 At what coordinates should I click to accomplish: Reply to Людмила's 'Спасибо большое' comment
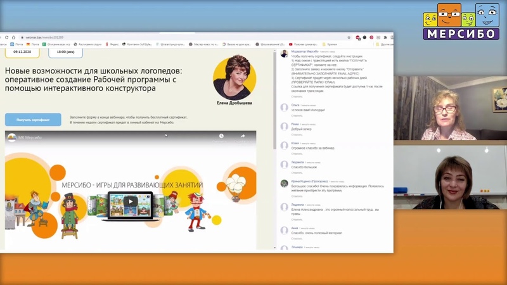297,173
